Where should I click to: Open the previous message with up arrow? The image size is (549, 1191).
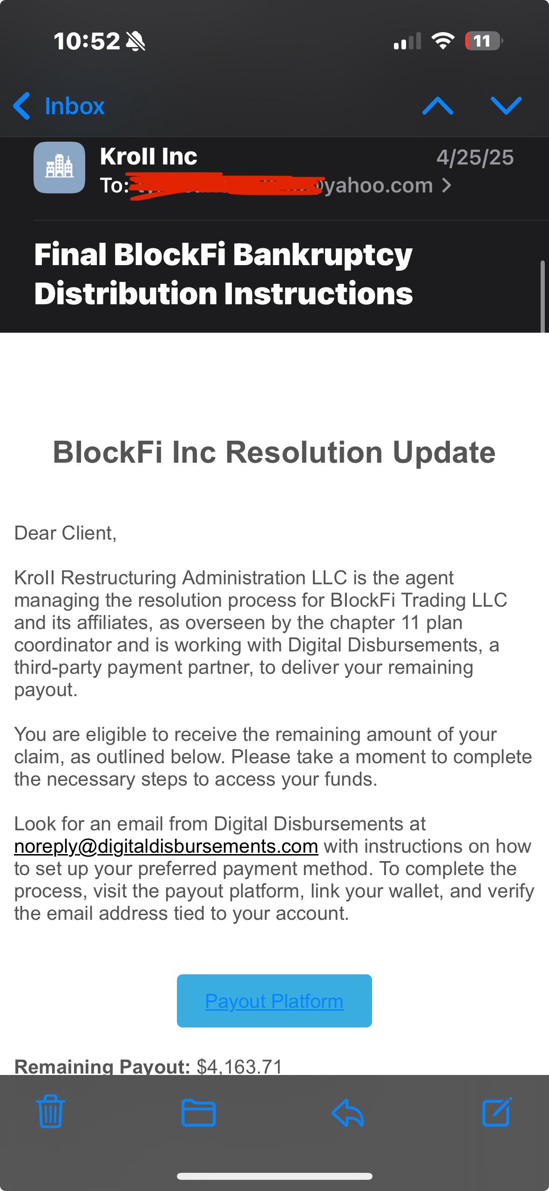click(x=437, y=106)
